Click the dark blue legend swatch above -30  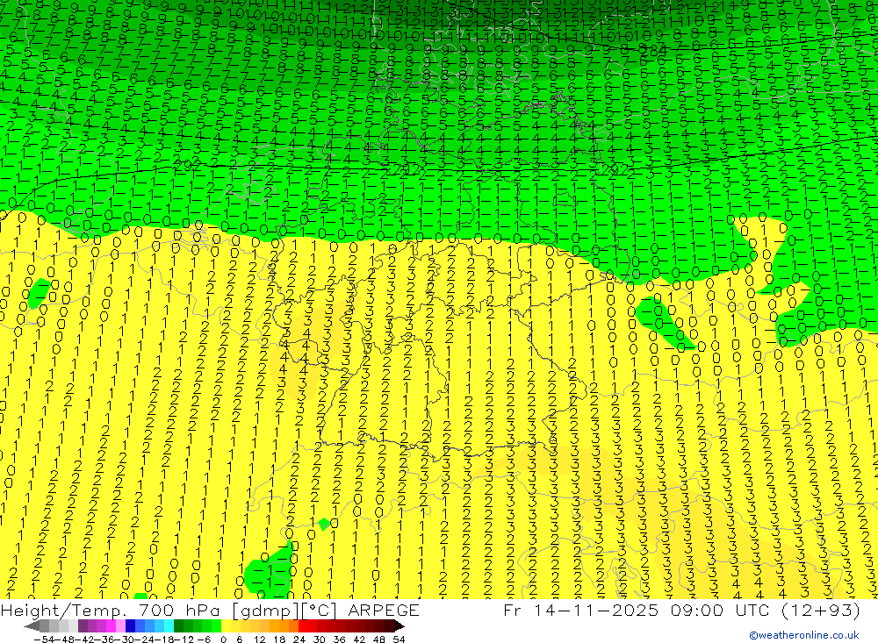[131, 625]
